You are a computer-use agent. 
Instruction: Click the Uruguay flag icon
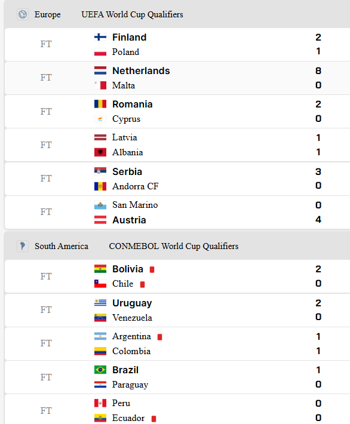(100, 303)
